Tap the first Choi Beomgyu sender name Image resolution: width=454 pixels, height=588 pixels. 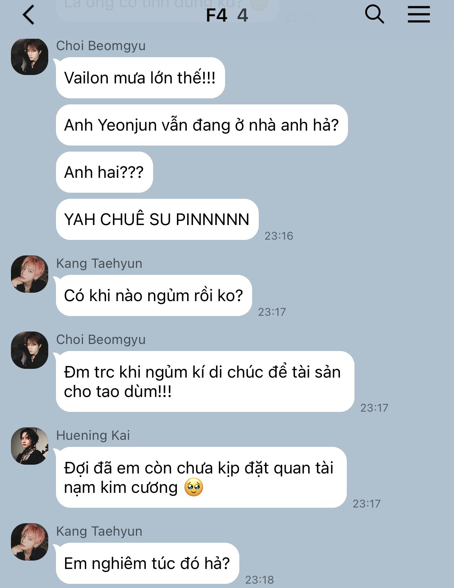pos(101,46)
